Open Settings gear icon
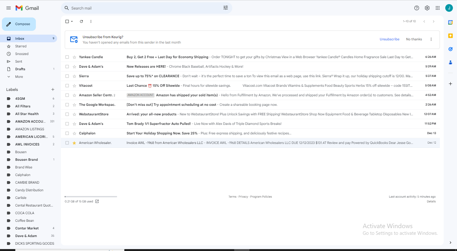The image size is (457, 251). click(427, 8)
